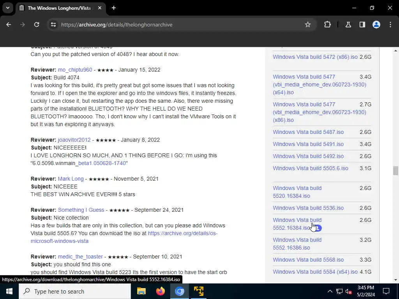Show hidden system tray icons

click(330, 291)
